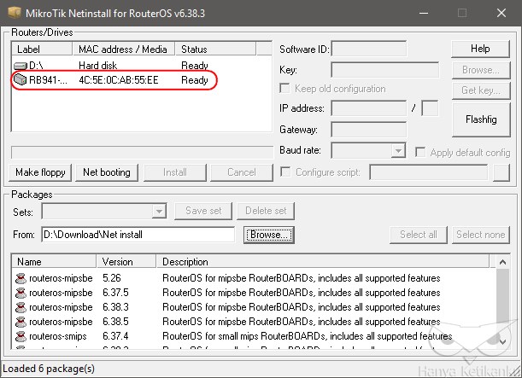
Task: Click the routeros-smips 6.37.4 package icon
Action: 21,336
